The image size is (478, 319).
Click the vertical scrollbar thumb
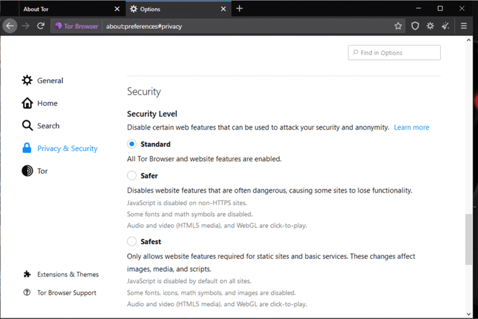[469, 239]
